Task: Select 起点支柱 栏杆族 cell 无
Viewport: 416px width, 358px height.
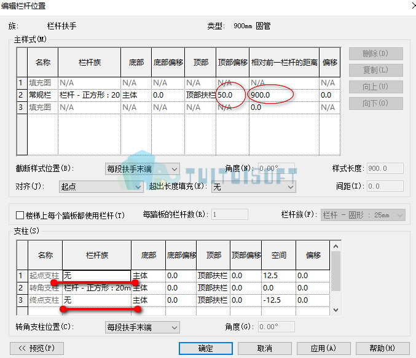Action: click(x=96, y=276)
